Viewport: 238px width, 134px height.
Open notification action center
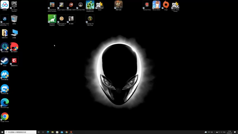pos(235,132)
